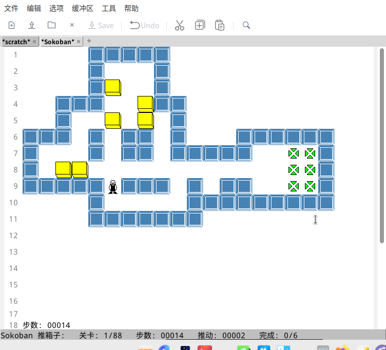Add a new tab with plus button
The height and width of the screenshot is (350, 386).
(89, 41)
